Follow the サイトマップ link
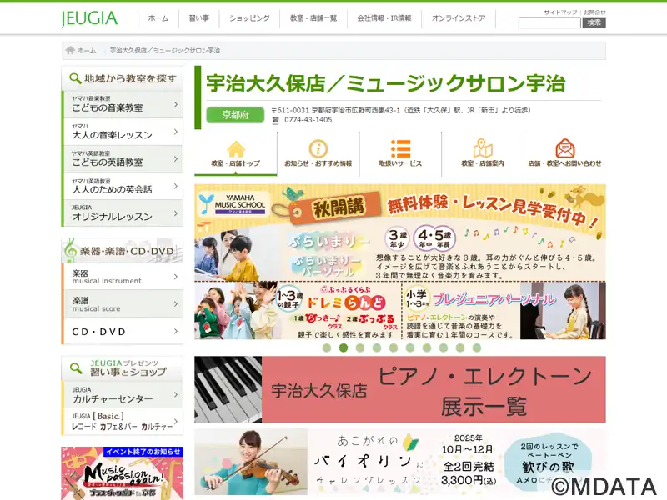667x500 pixels. (560, 12)
